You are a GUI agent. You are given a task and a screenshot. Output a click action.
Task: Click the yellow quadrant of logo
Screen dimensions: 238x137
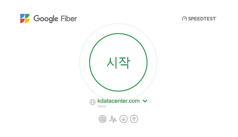27,21
